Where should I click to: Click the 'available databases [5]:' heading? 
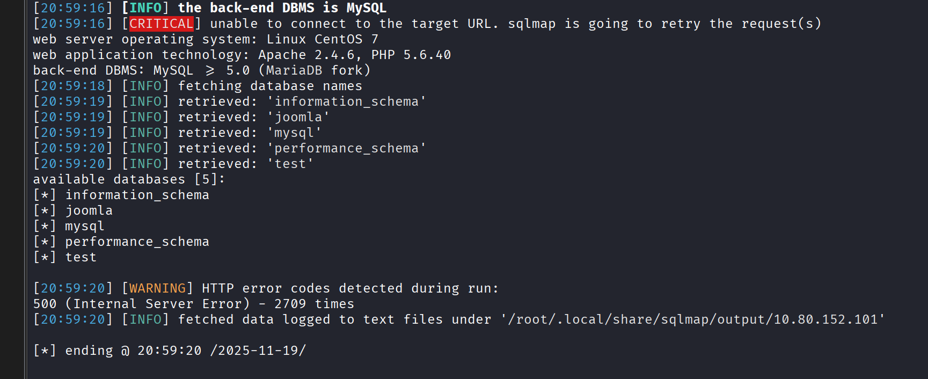[x=129, y=179]
